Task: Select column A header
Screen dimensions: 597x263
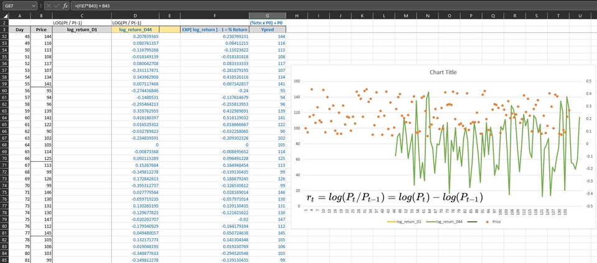Action: tap(19, 16)
